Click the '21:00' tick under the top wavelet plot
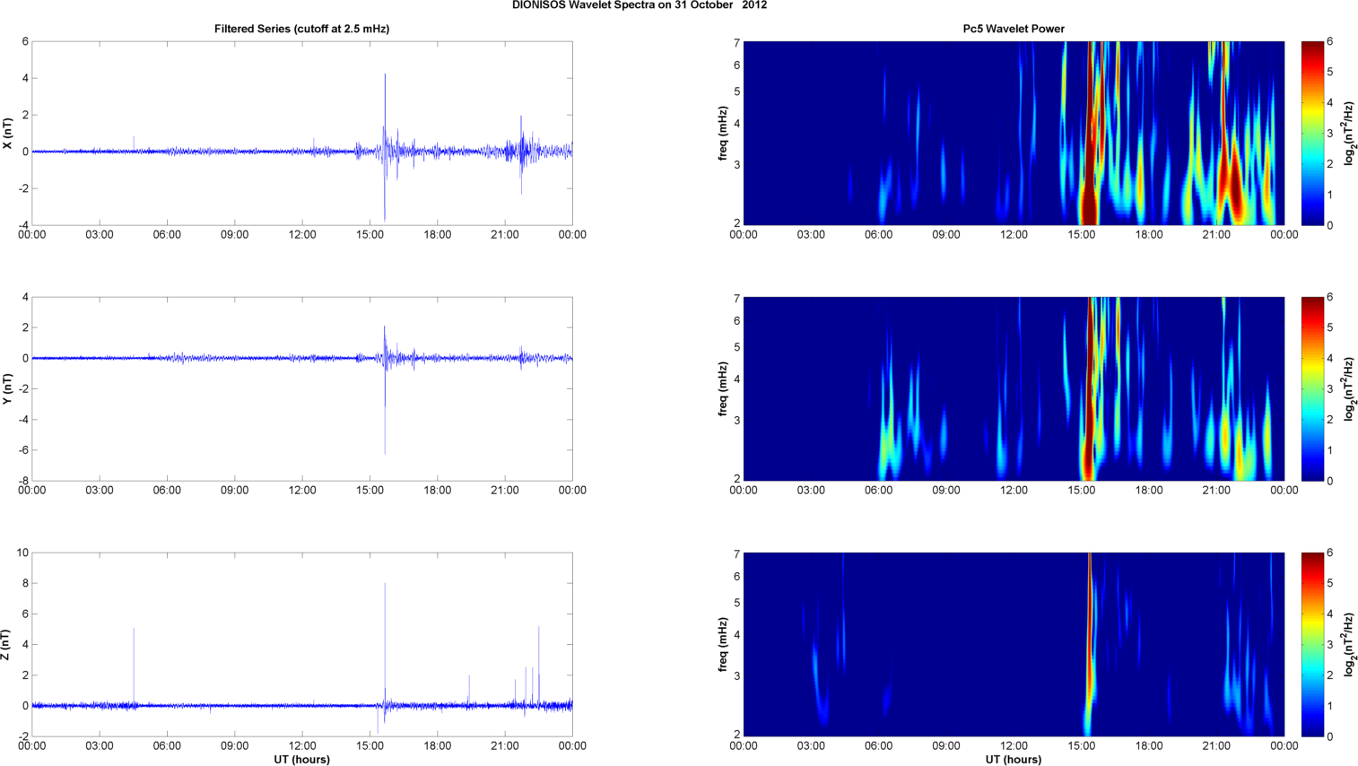This screenshot has height=766, width=1358. (1216, 235)
